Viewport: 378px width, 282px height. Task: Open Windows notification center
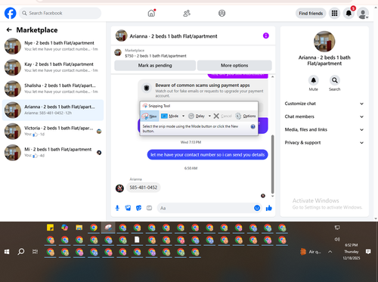368,252
